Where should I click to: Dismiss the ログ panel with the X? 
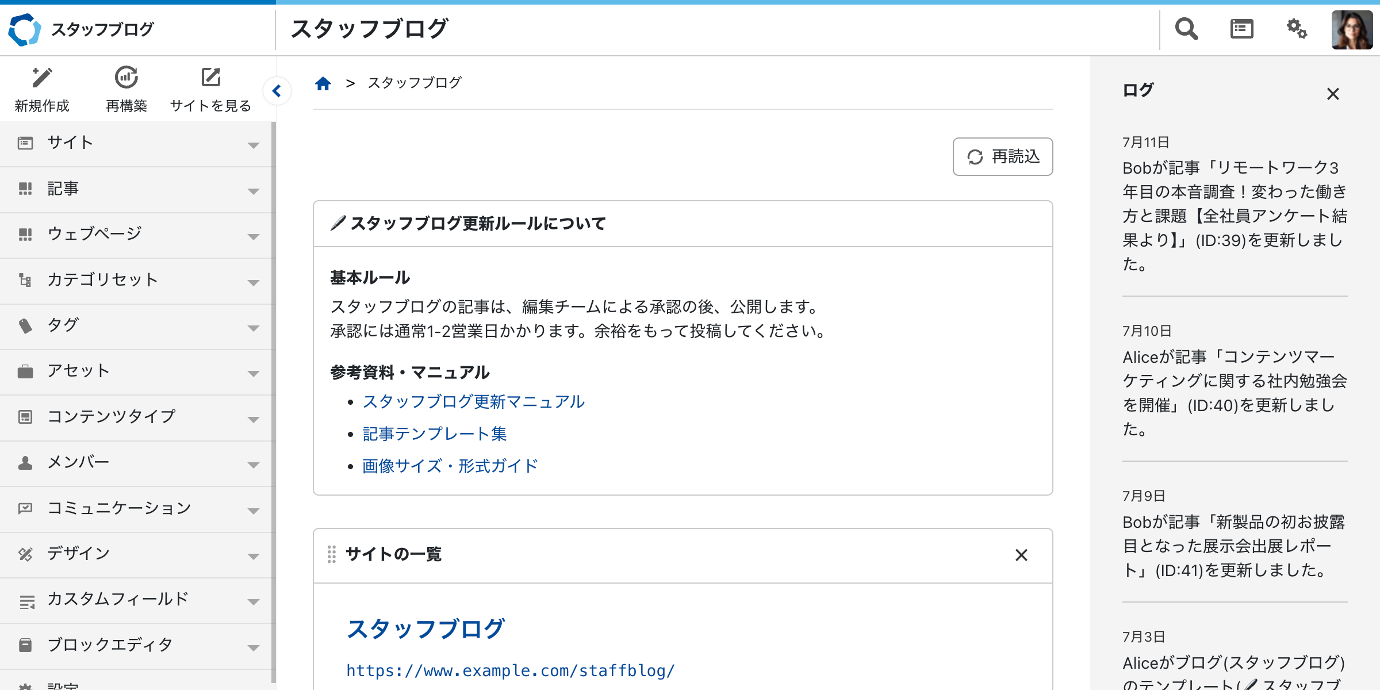(1335, 94)
